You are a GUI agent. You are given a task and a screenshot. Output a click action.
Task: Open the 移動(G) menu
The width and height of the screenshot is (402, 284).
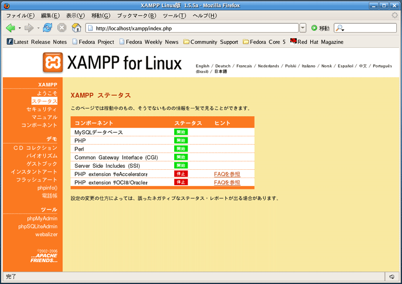tap(100, 15)
